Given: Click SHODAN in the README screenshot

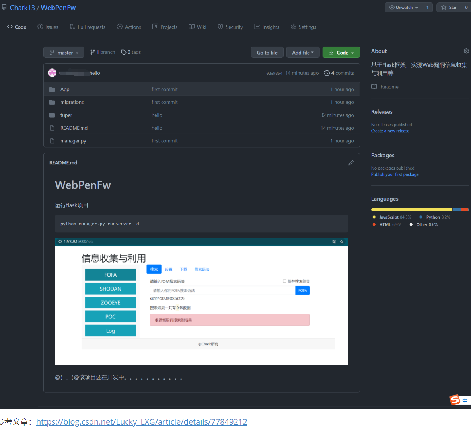Looking at the screenshot, I should coord(110,289).
